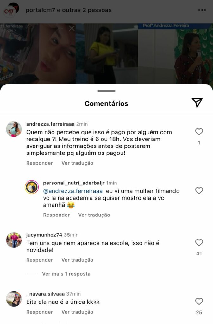
Task: Tap the share paper-plane icon
Action: [x=197, y=103]
